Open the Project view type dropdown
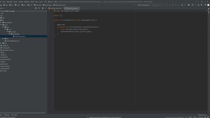 click(x=2, y=8)
